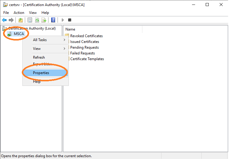Open the Certificate Templates folder

click(87, 59)
